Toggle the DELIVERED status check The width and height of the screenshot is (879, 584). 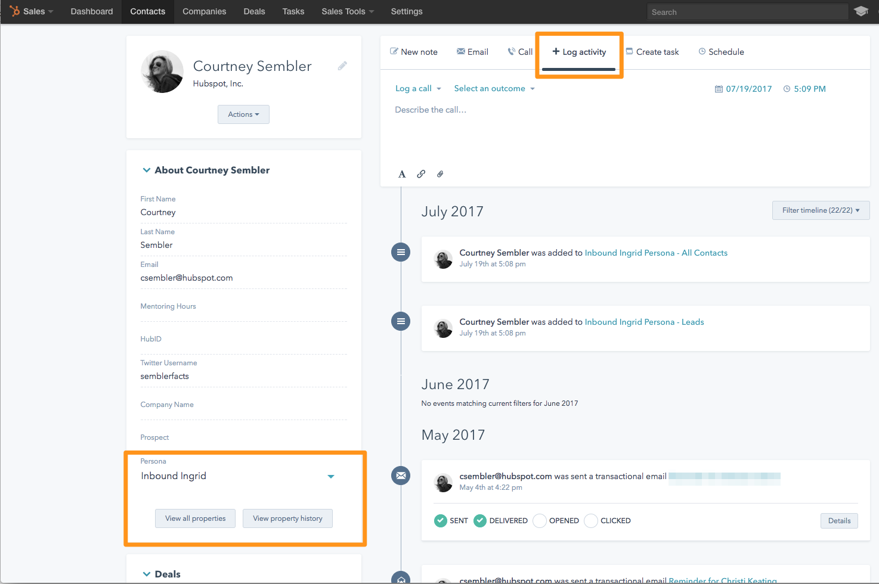point(480,521)
